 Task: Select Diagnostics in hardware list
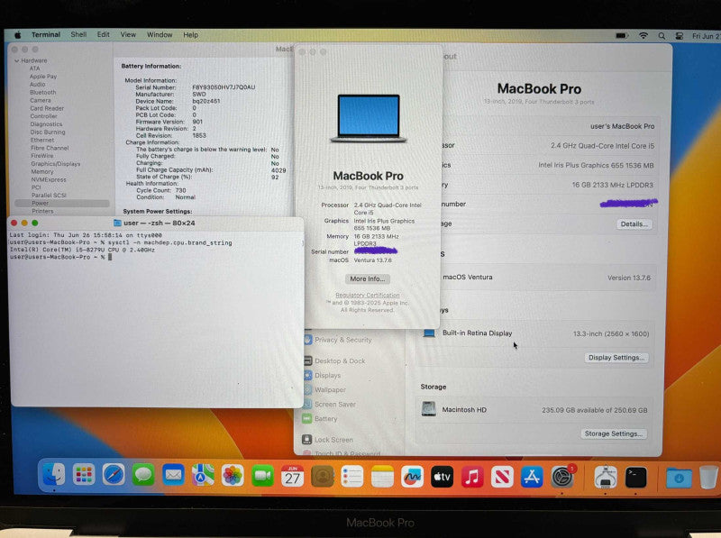[46, 124]
